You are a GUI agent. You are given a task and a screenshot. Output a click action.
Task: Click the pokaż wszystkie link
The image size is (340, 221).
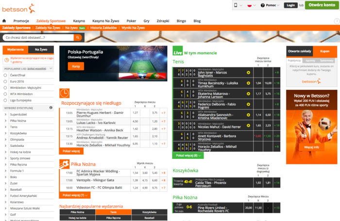pyautogui.click(x=36, y=69)
